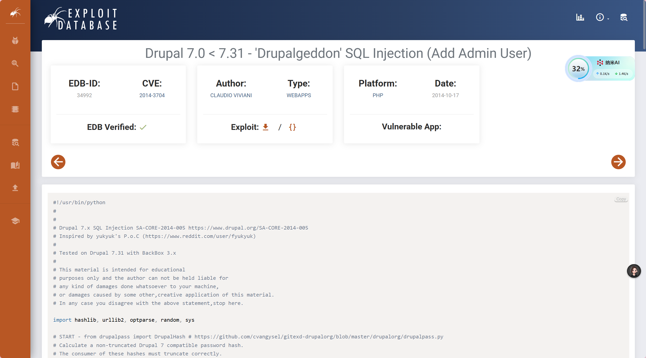Open the stats bar chart icon
This screenshot has height=358, width=646.
[x=580, y=17]
